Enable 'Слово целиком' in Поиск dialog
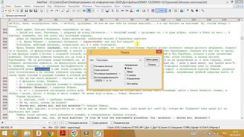This screenshot has height=137, width=244. pyautogui.click(x=92, y=70)
